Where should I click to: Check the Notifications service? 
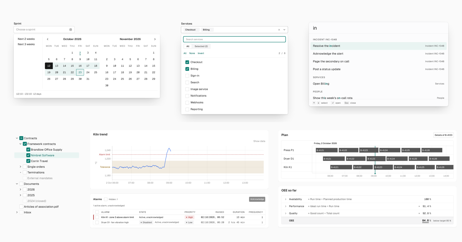point(187,96)
